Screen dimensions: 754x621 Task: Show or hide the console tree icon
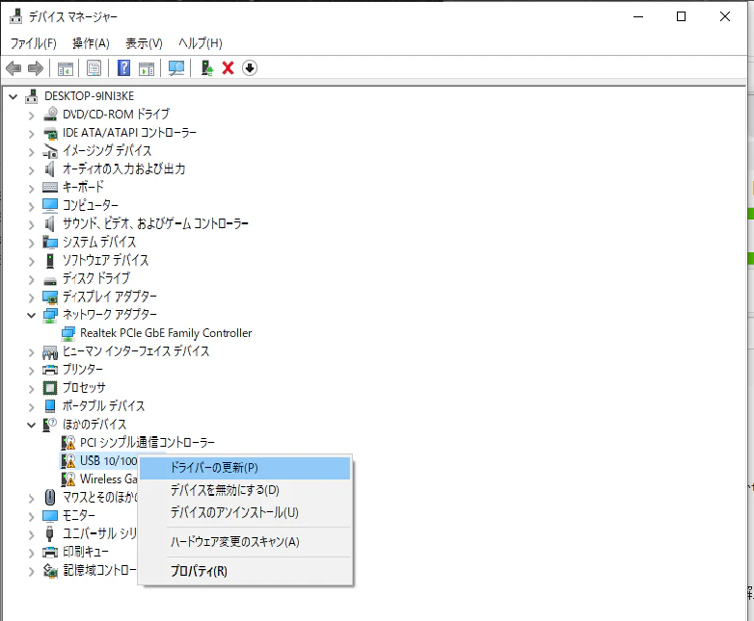pos(66,68)
